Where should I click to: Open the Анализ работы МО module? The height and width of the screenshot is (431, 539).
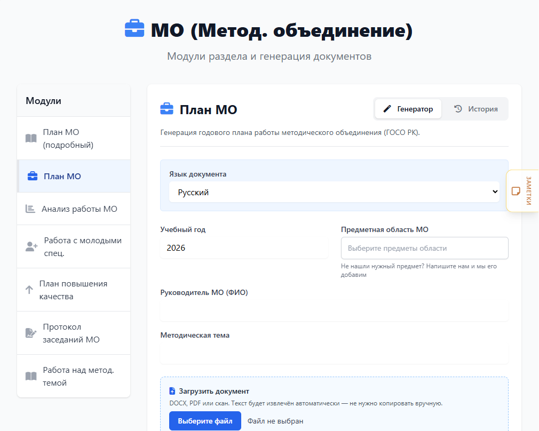point(74,209)
